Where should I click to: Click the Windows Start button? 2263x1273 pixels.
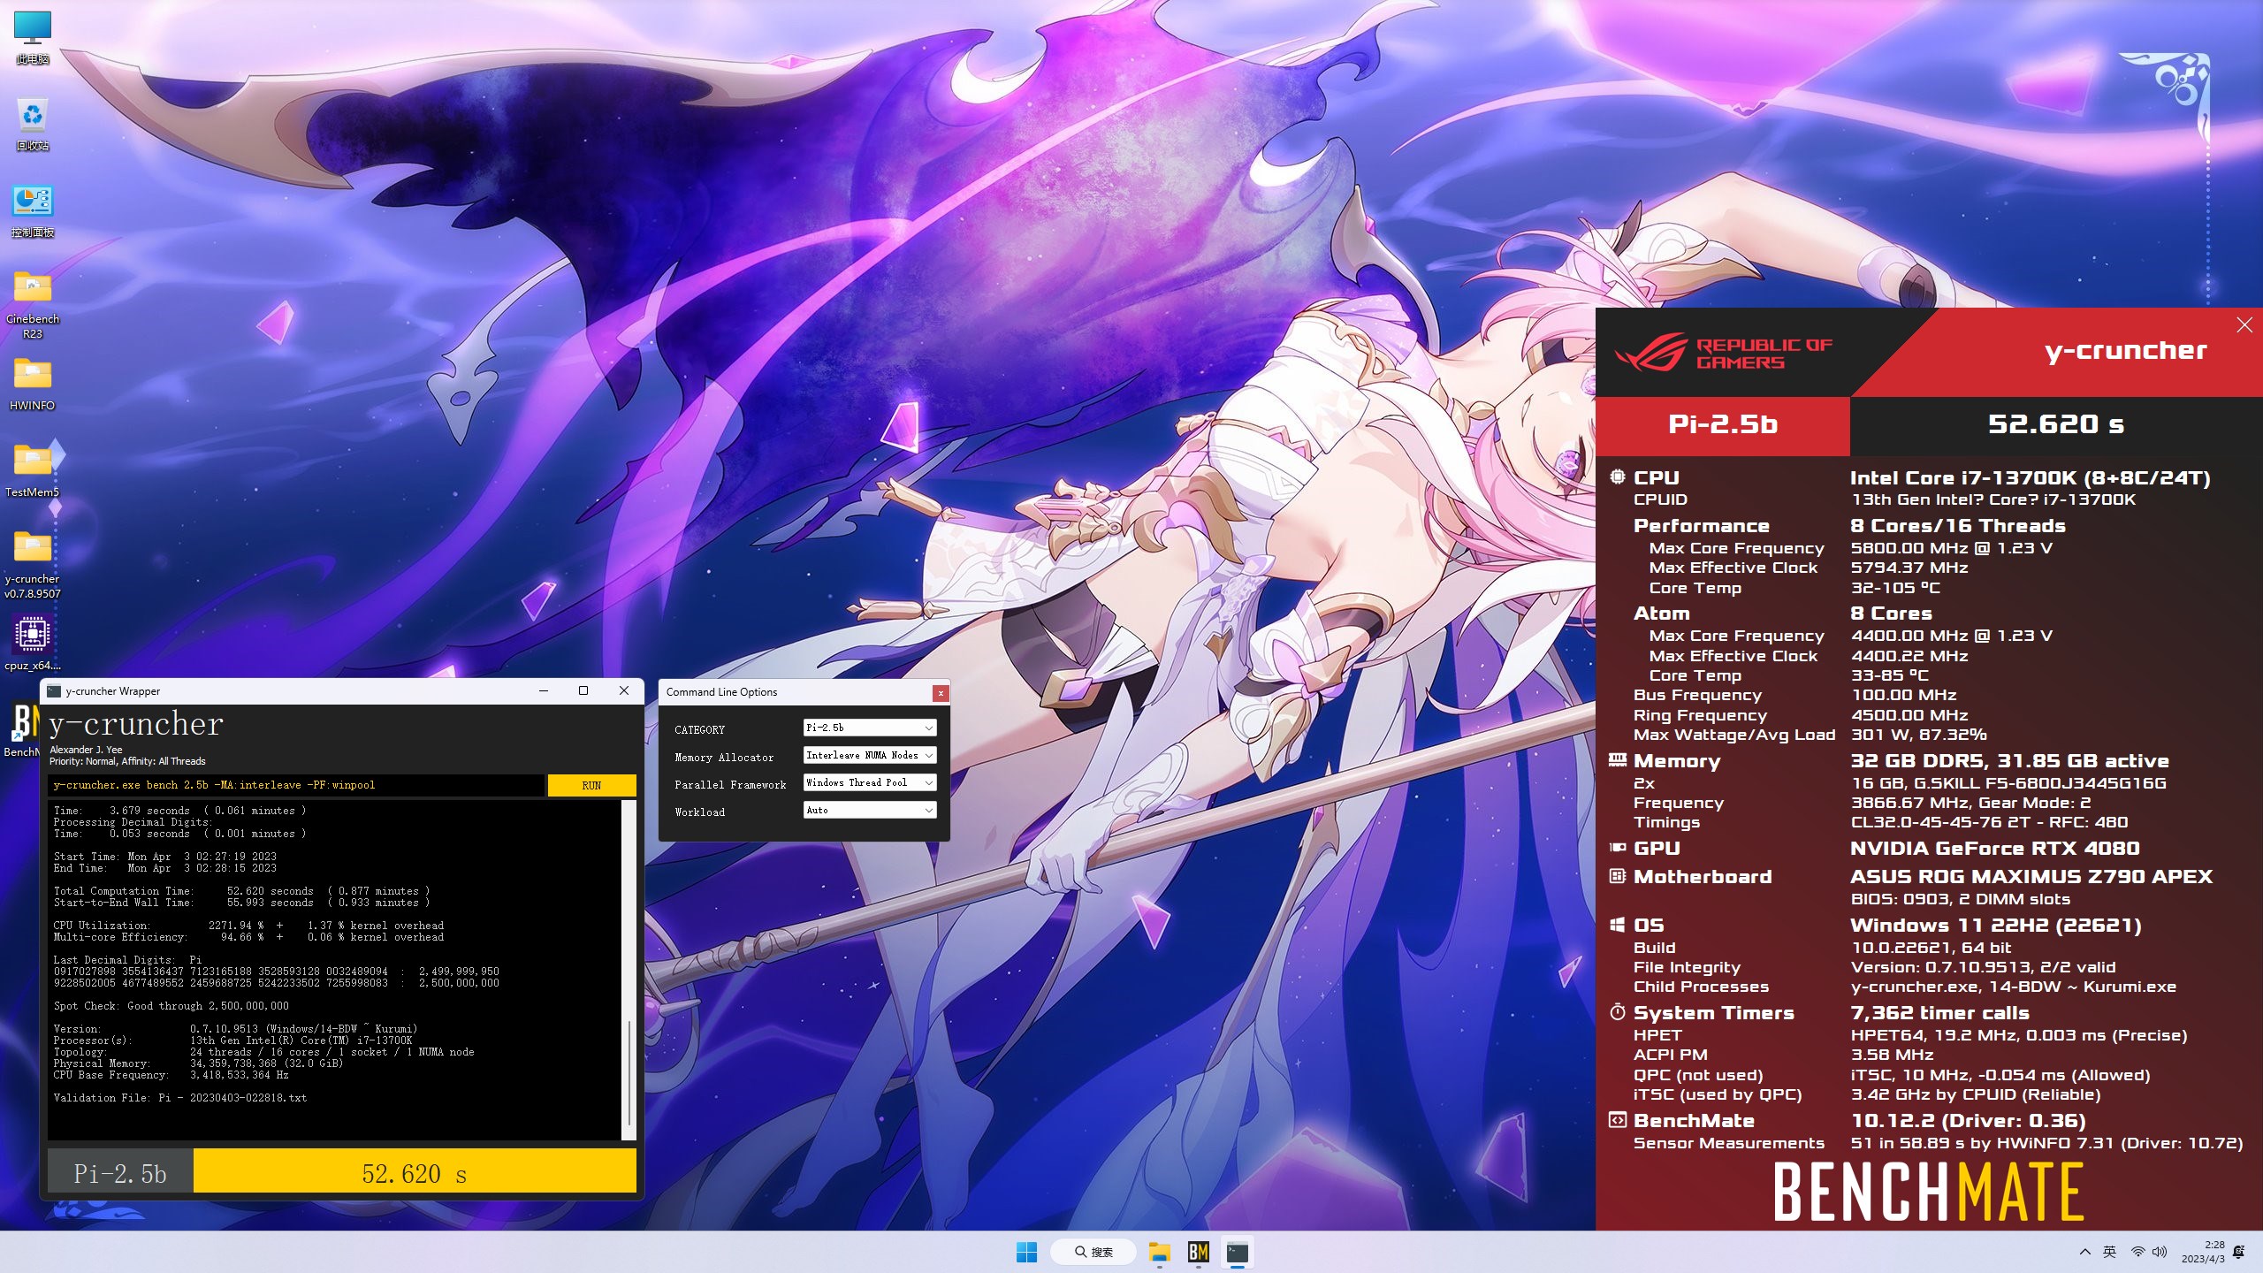click(x=1026, y=1252)
